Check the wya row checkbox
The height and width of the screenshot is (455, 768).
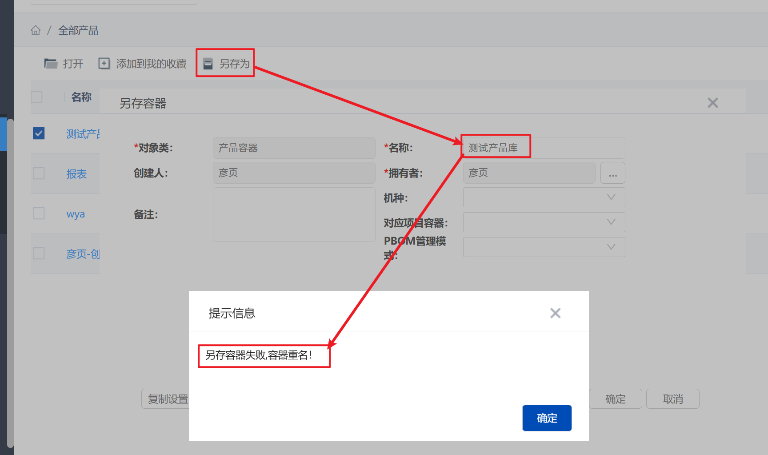39,213
